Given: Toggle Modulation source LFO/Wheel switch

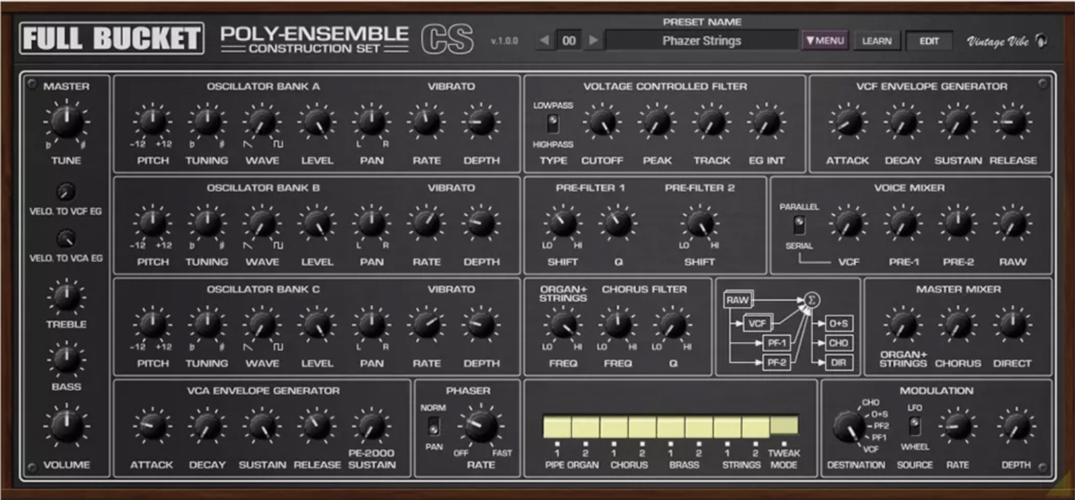Looking at the screenshot, I should [914, 426].
